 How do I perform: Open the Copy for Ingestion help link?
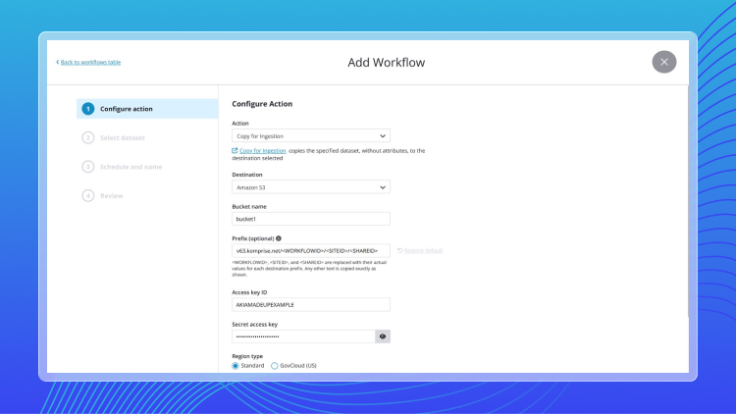(x=263, y=151)
